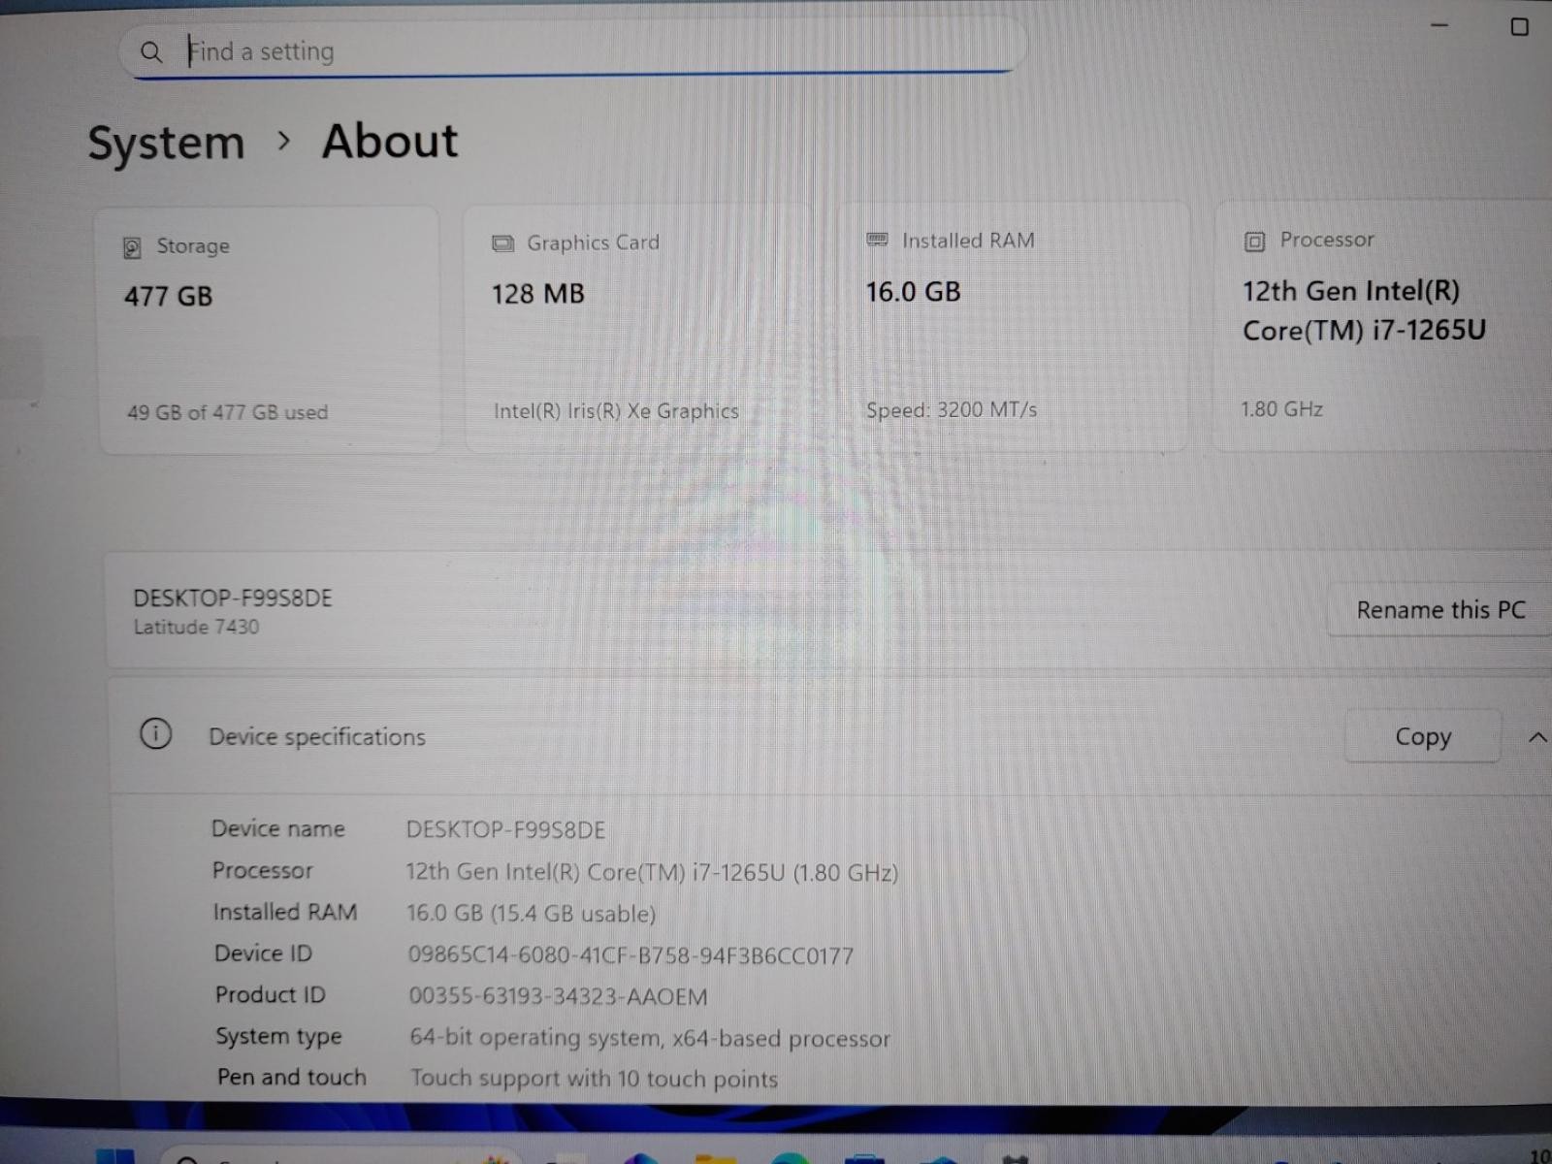Select the DESKTOP-F99S8DE value in the Device name row

pyautogui.click(x=505, y=830)
